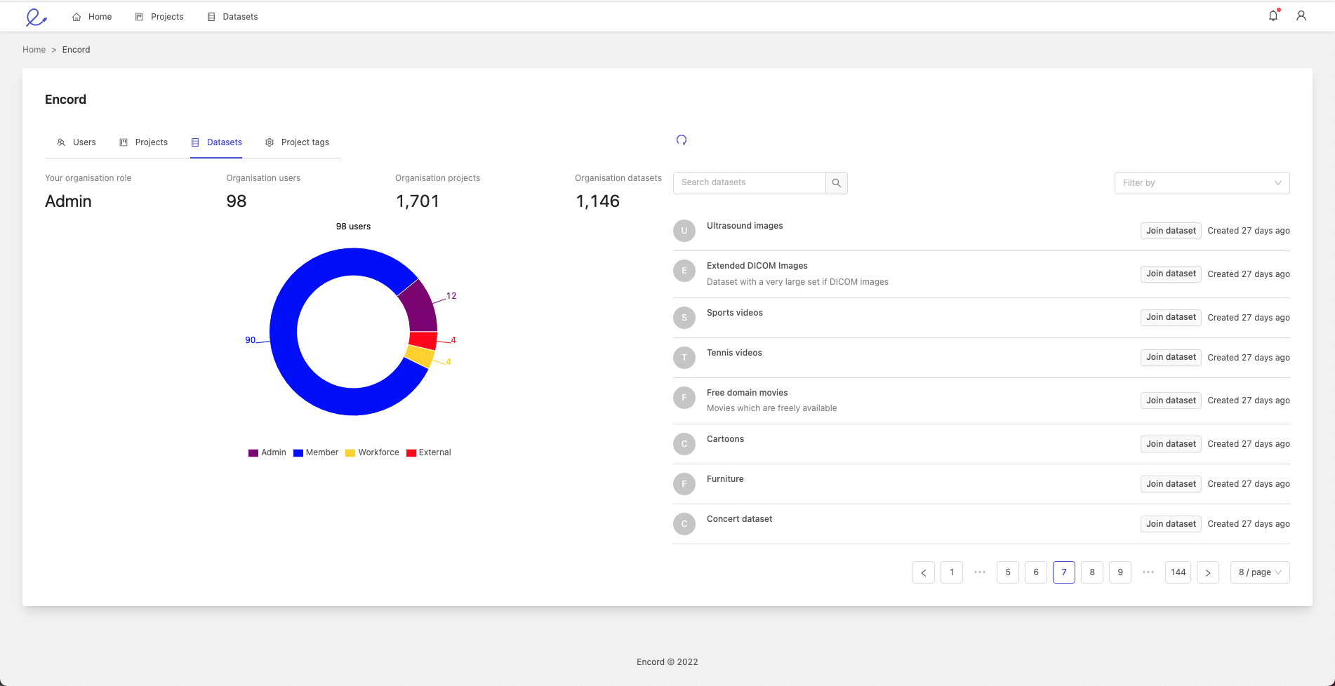Join the Ultrasound images dataset
The image size is (1335, 686).
[x=1171, y=231]
